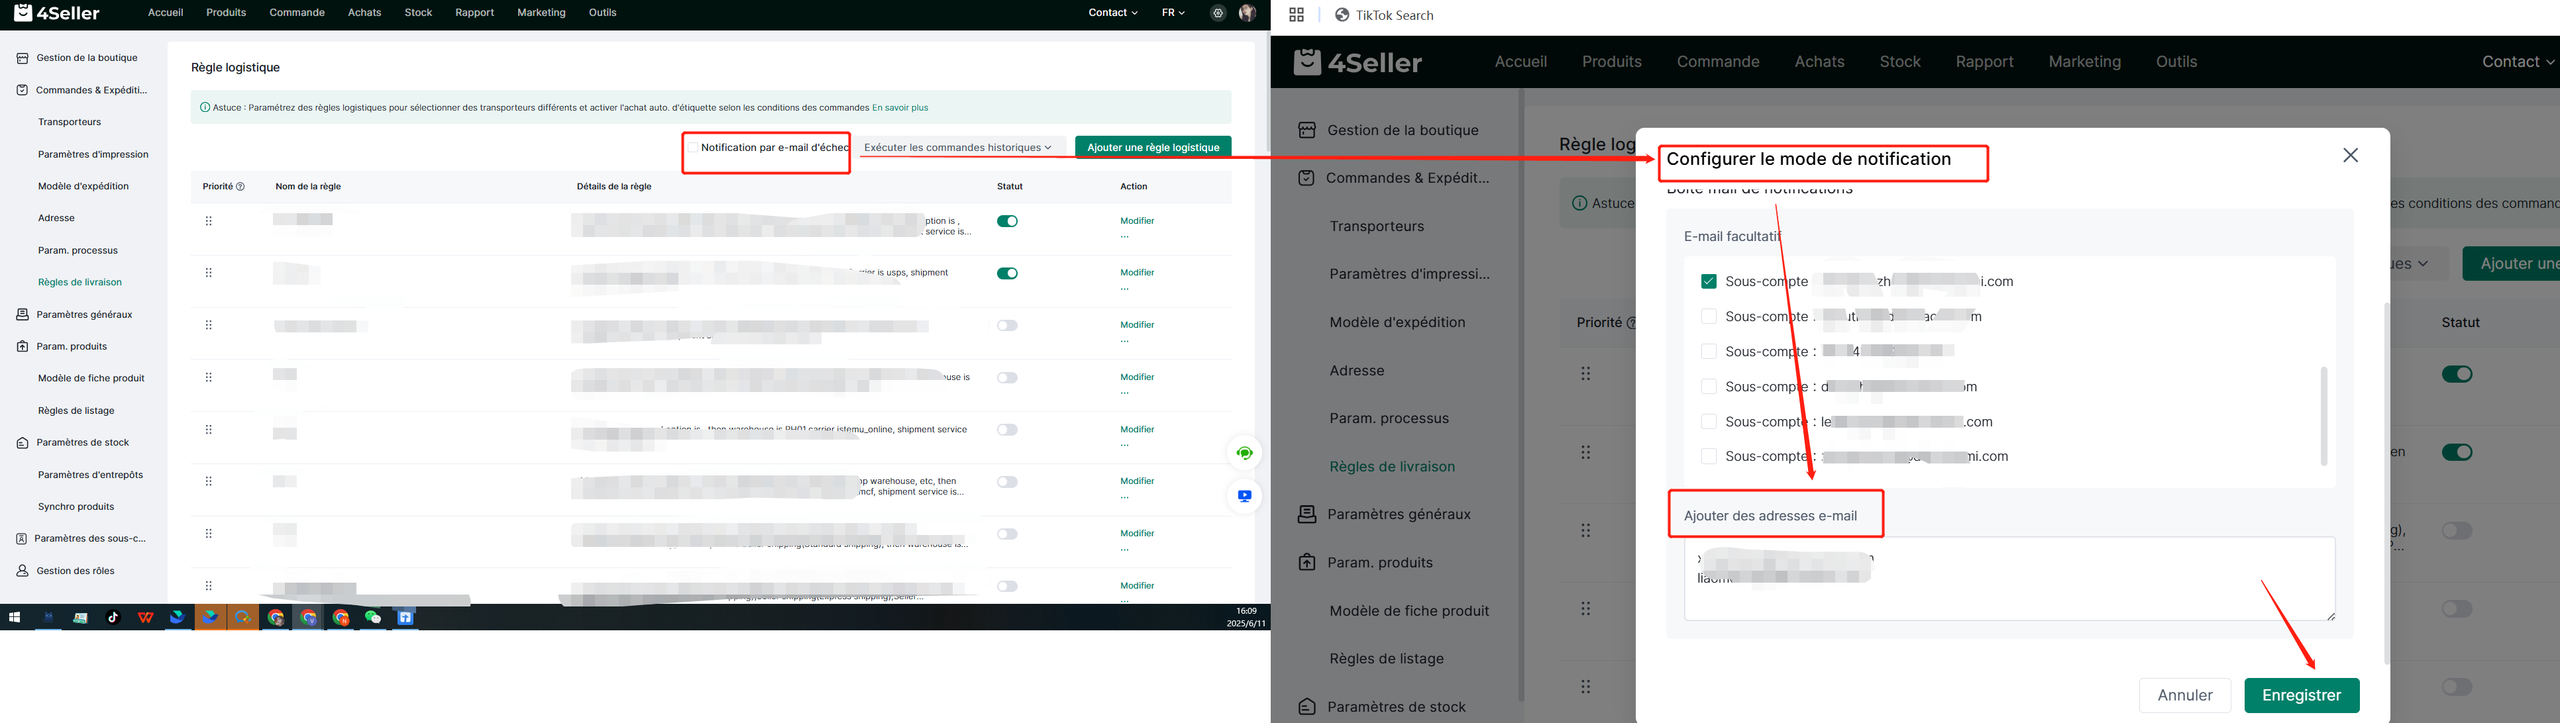The width and height of the screenshot is (2560, 723).
Task: Open the settings gear in the left header
Action: [1218, 13]
